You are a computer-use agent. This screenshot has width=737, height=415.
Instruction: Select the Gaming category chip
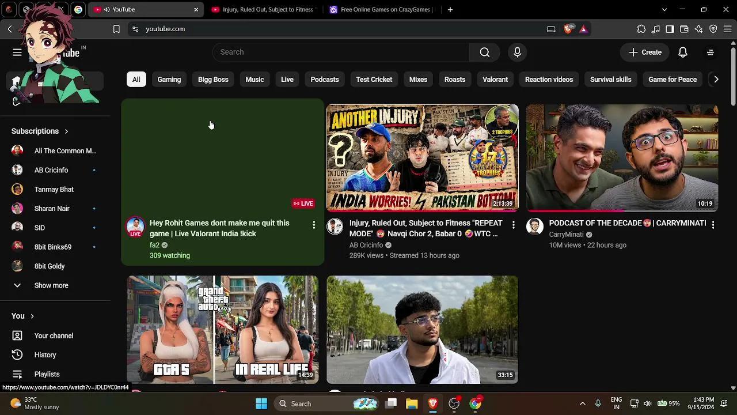[x=169, y=80]
